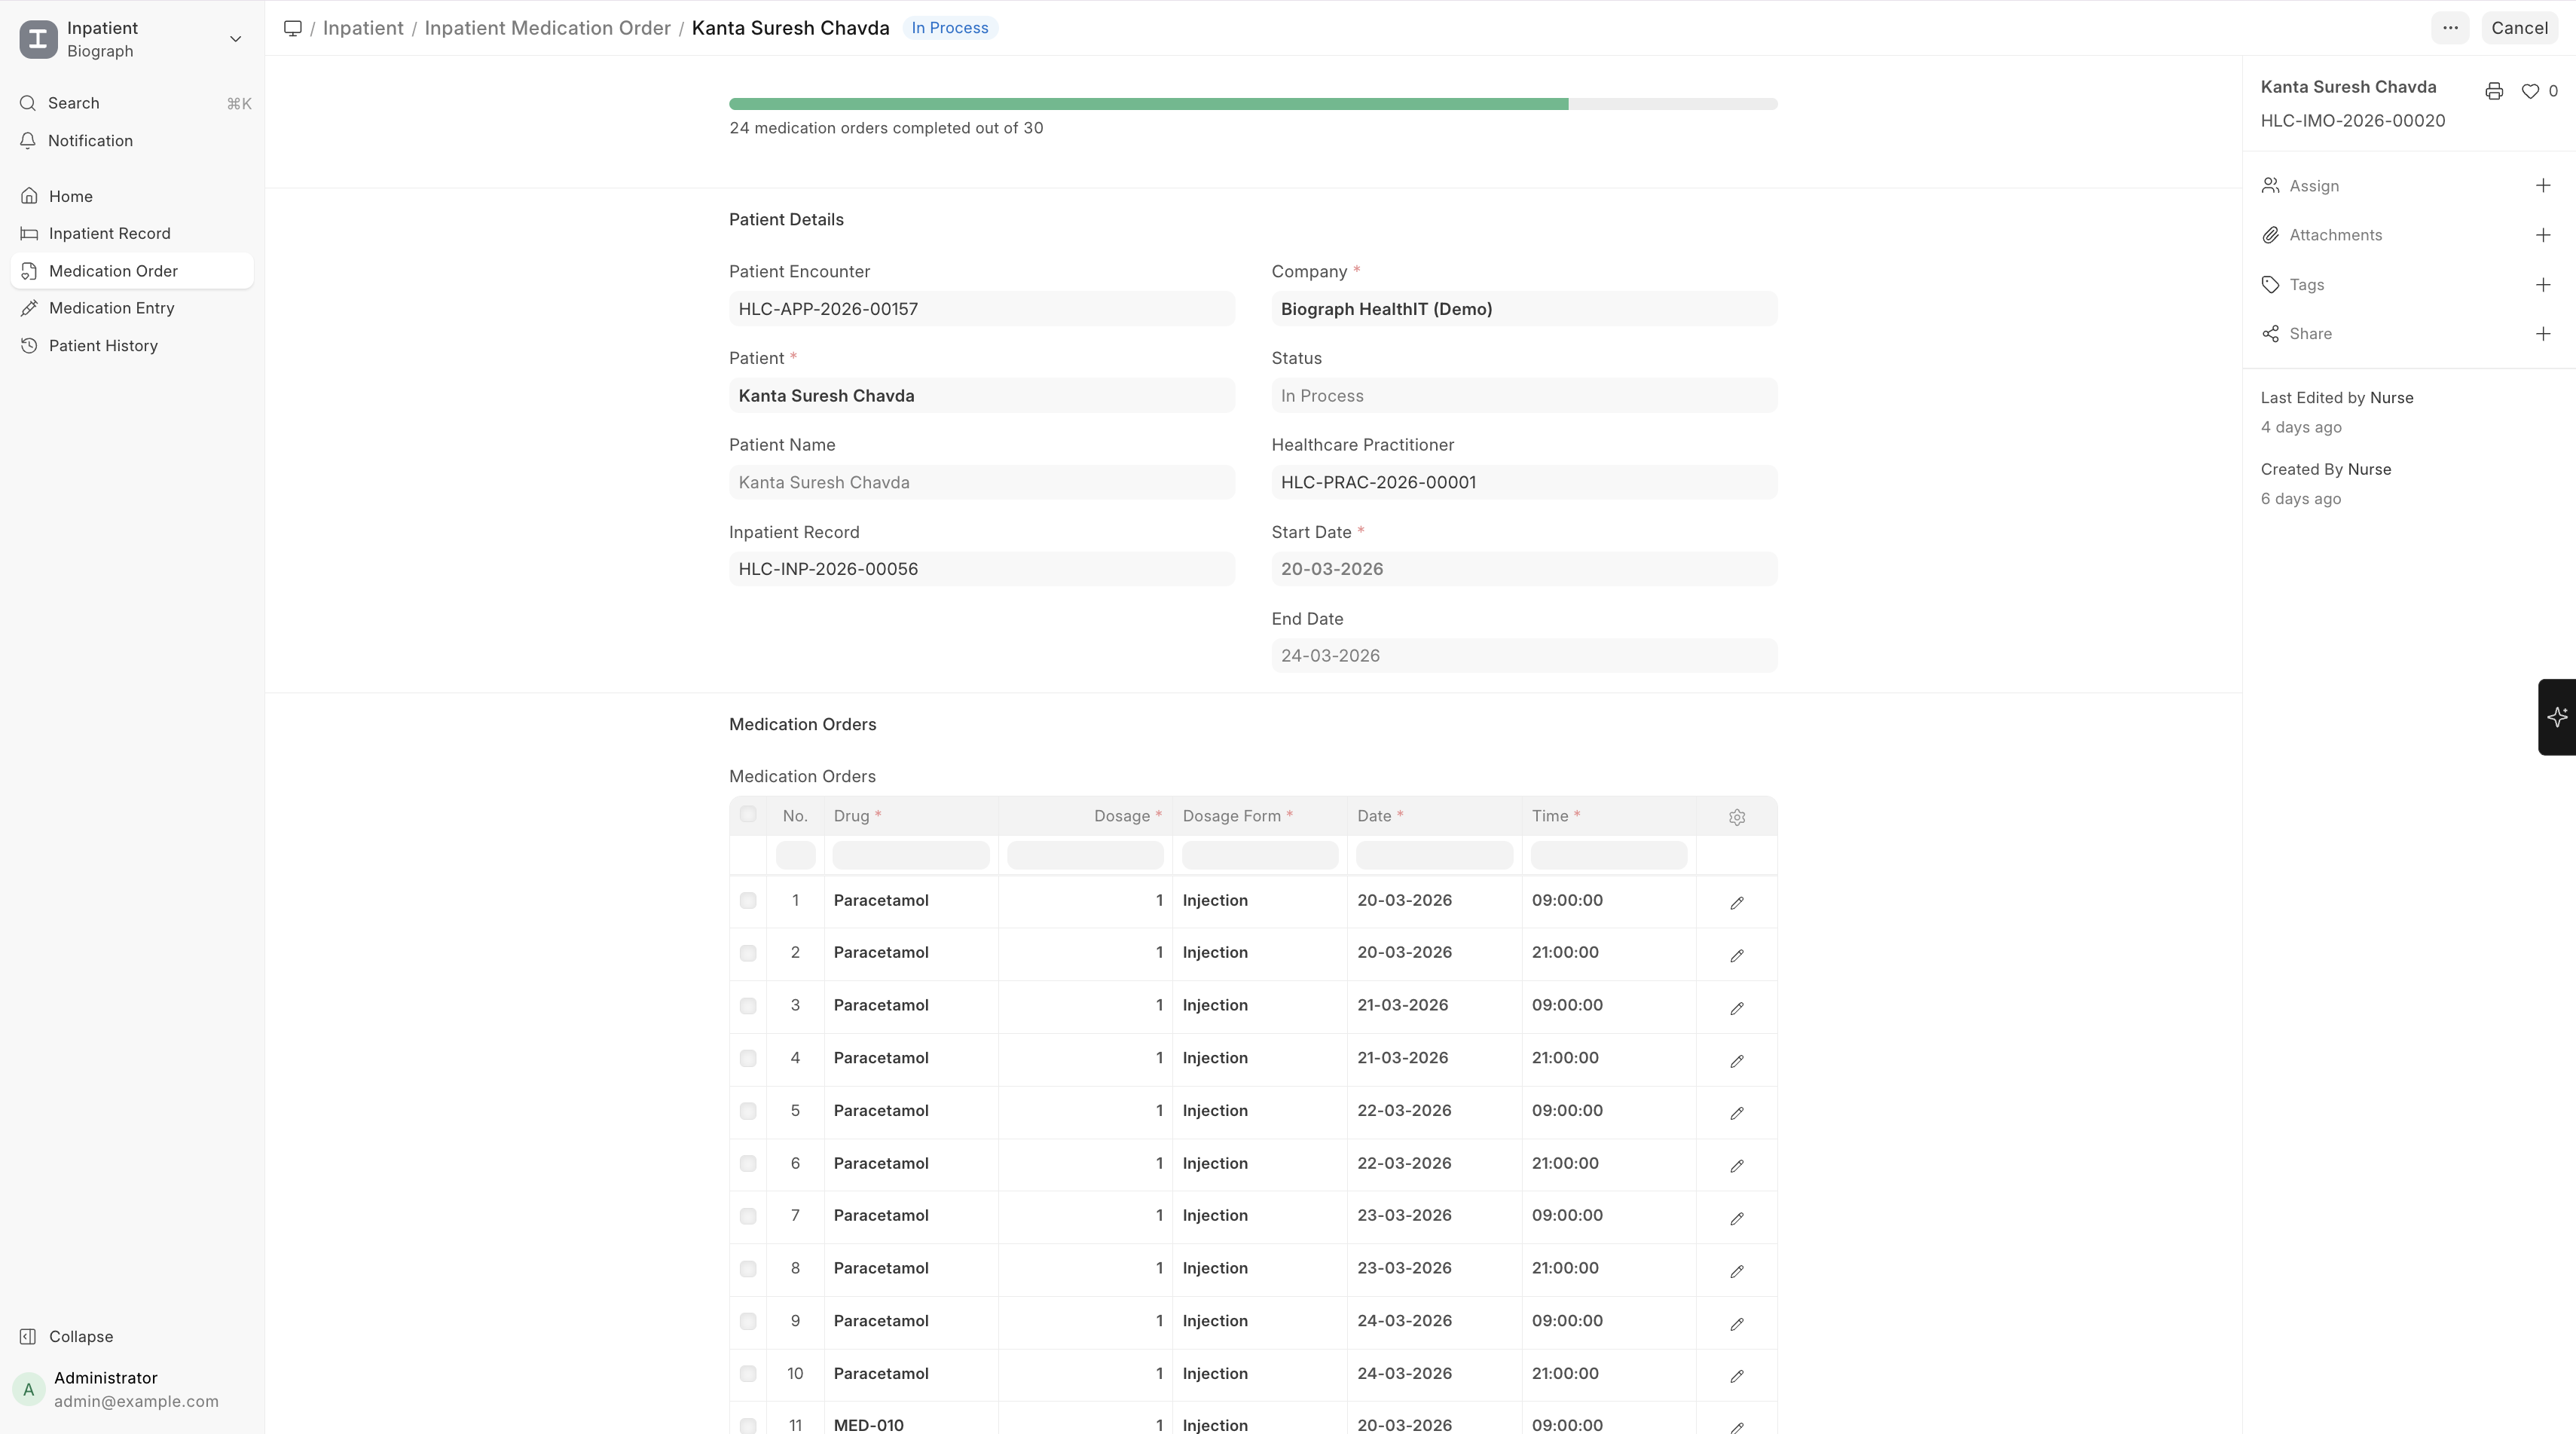Open the AI sparkle assistant button

[x=2556, y=716]
